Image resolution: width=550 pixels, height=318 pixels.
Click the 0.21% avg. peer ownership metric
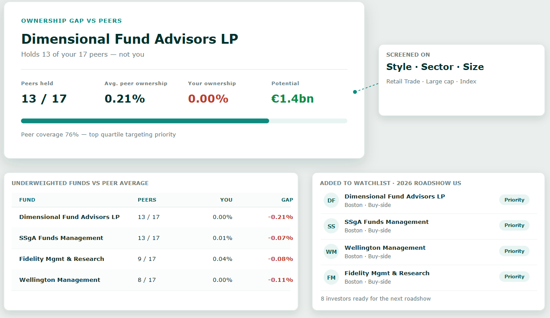(x=125, y=99)
